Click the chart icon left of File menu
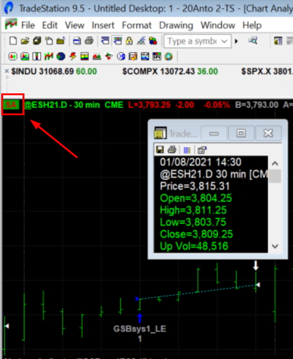This screenshot has height=359, width=293. point(11,24)
